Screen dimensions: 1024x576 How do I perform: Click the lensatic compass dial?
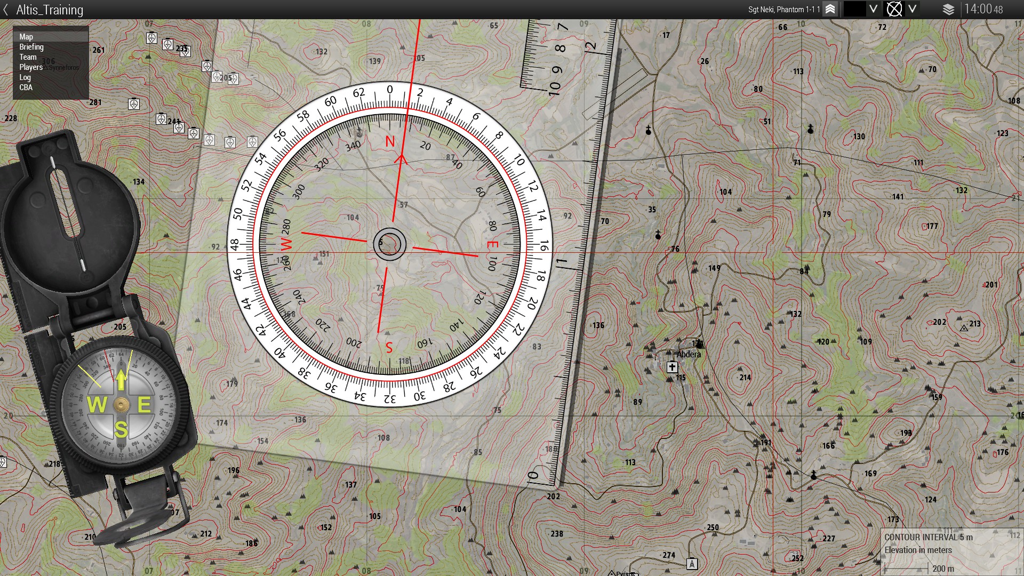coord(121,405)
